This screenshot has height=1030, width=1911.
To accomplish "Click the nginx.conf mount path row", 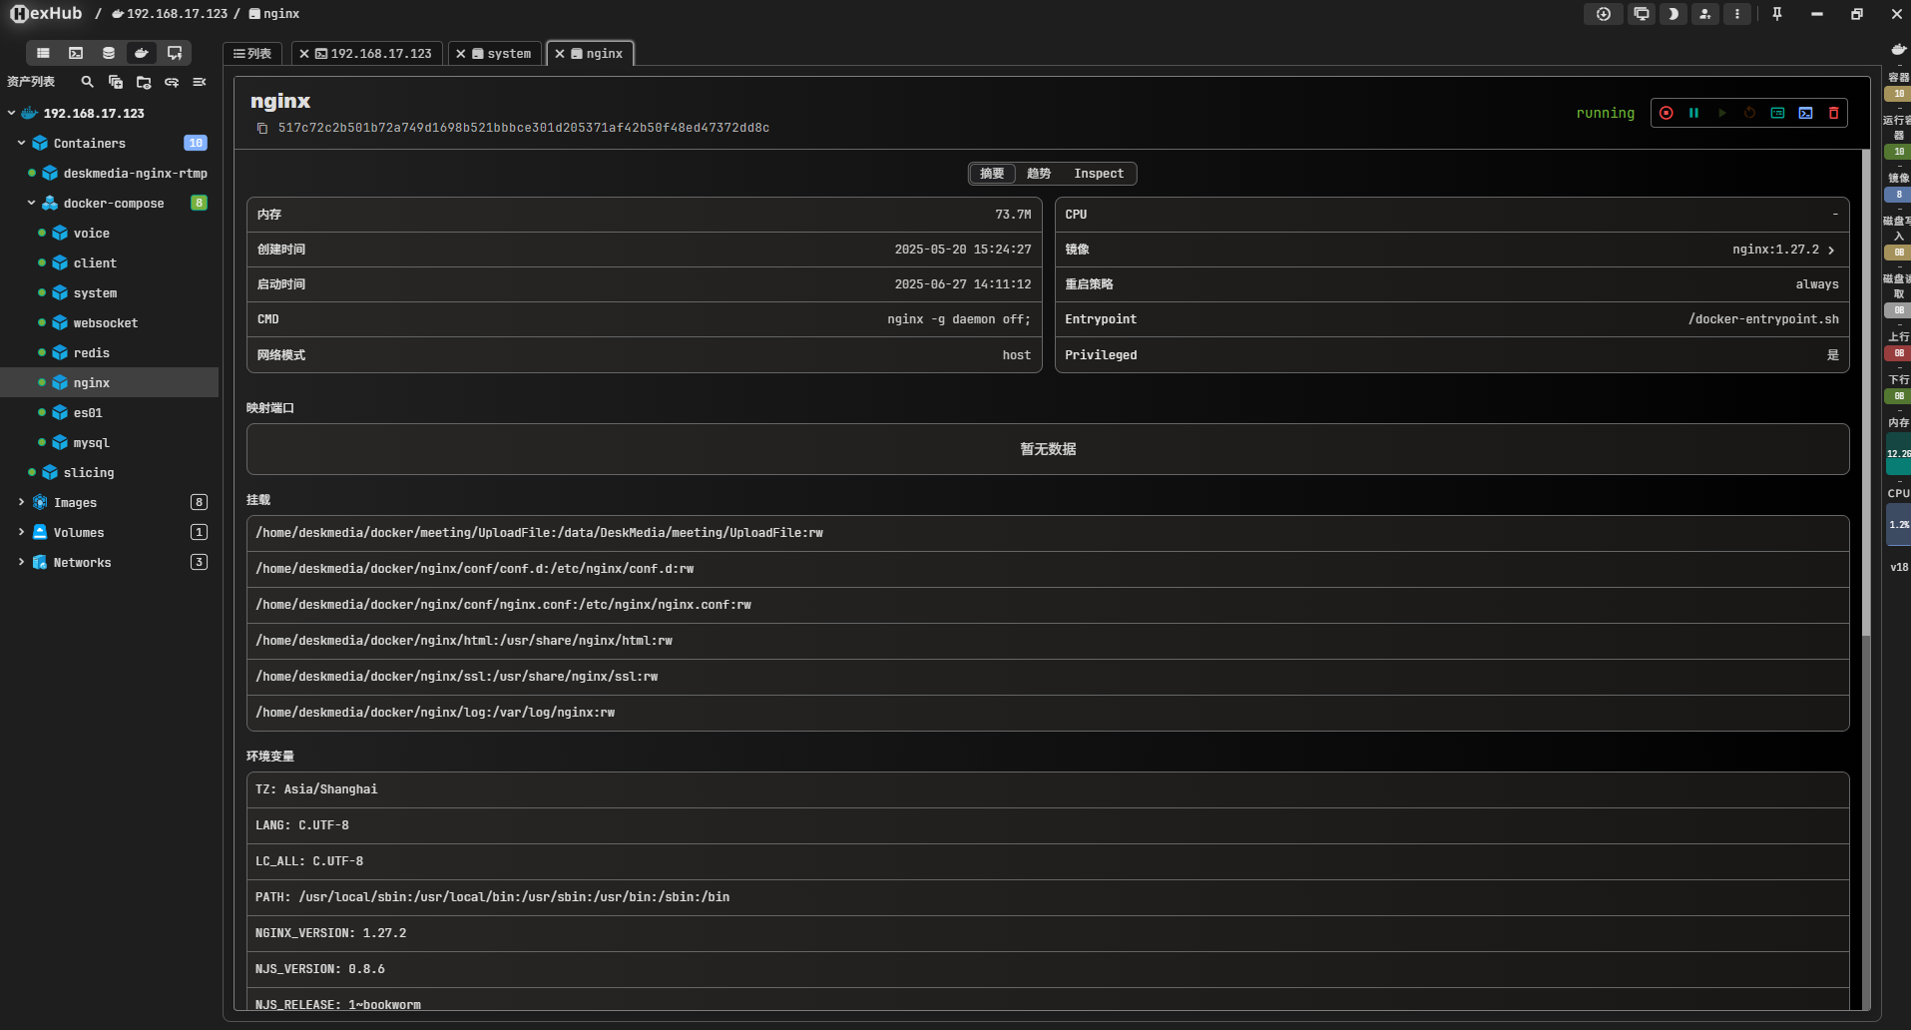I will [x=1048, y=605].
